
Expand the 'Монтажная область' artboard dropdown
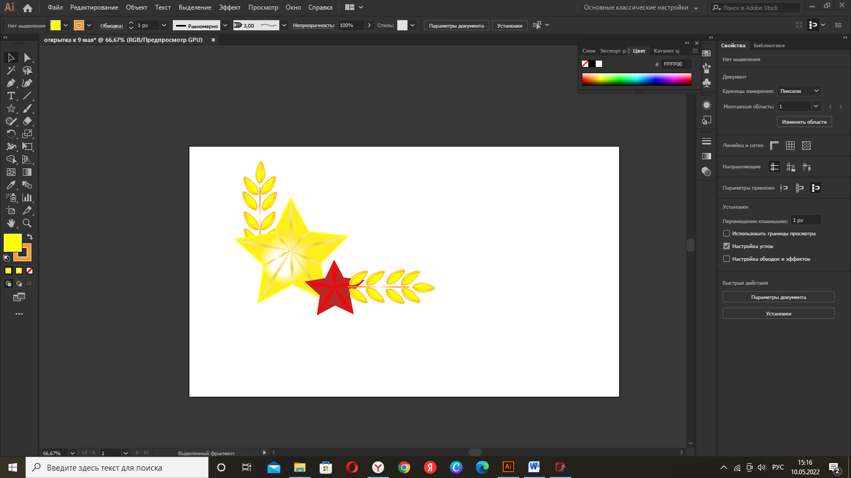coord(816,106)
